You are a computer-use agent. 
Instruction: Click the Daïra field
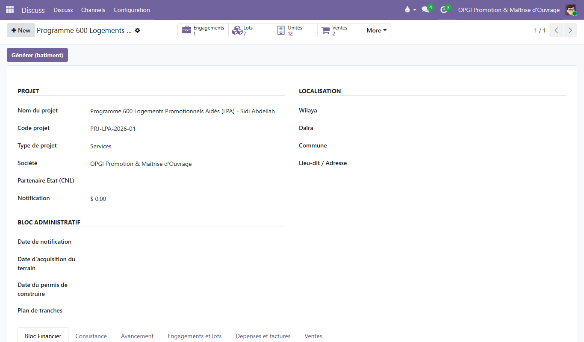coord(469,129)
